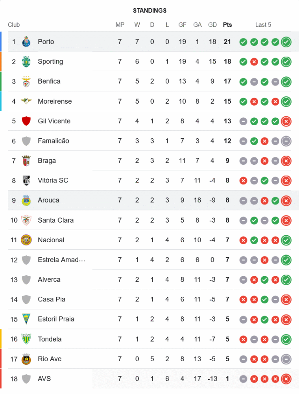Click the Tondela club crest icon
This screenshot has height=394, width=299.
point(26,339)
